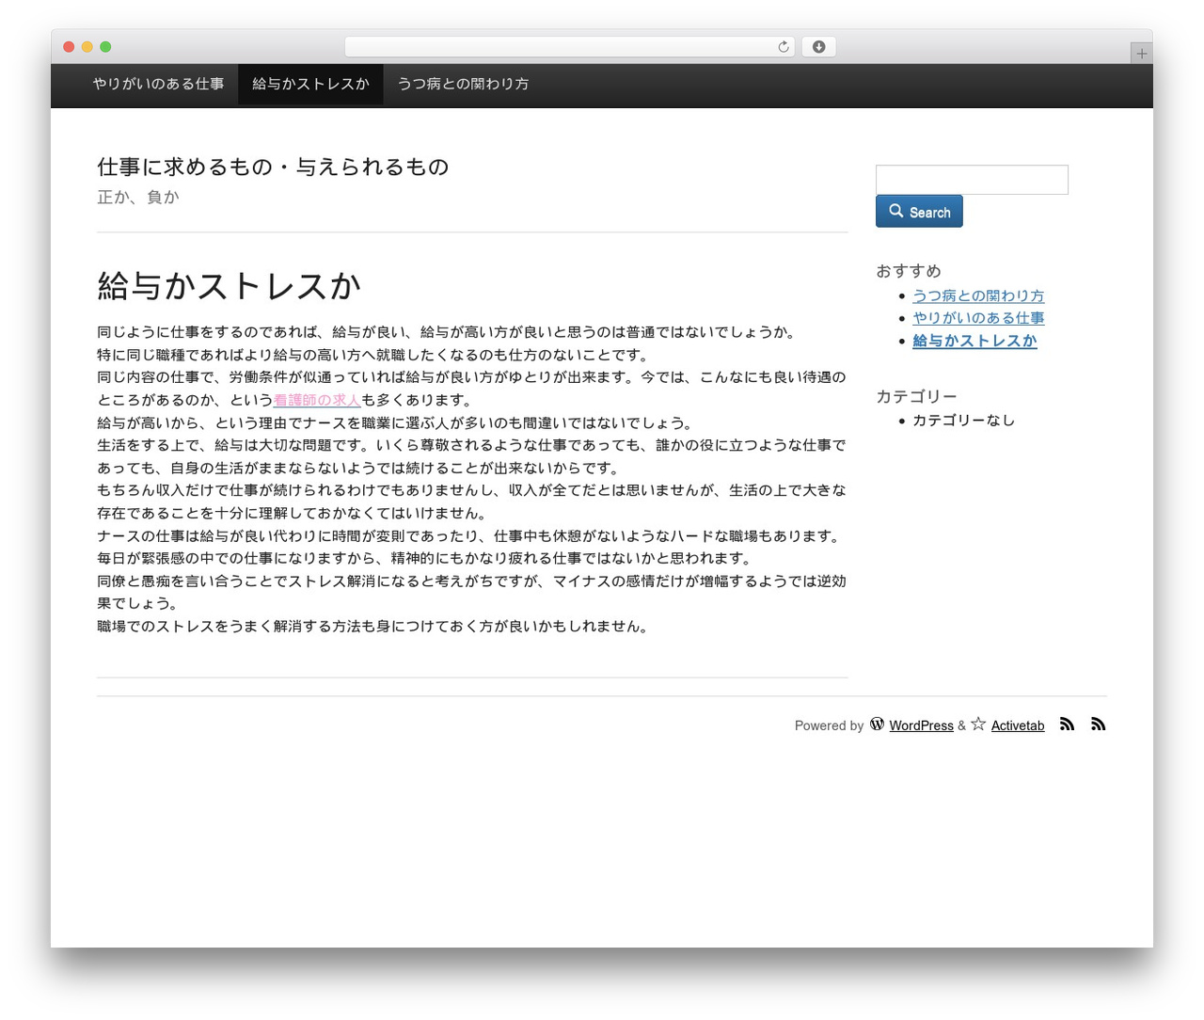The width and height of the screenshot is (1204, 1020).
Task: Select the 給与かストレスか item in the top navigation bar
Action: pos(310,85)
